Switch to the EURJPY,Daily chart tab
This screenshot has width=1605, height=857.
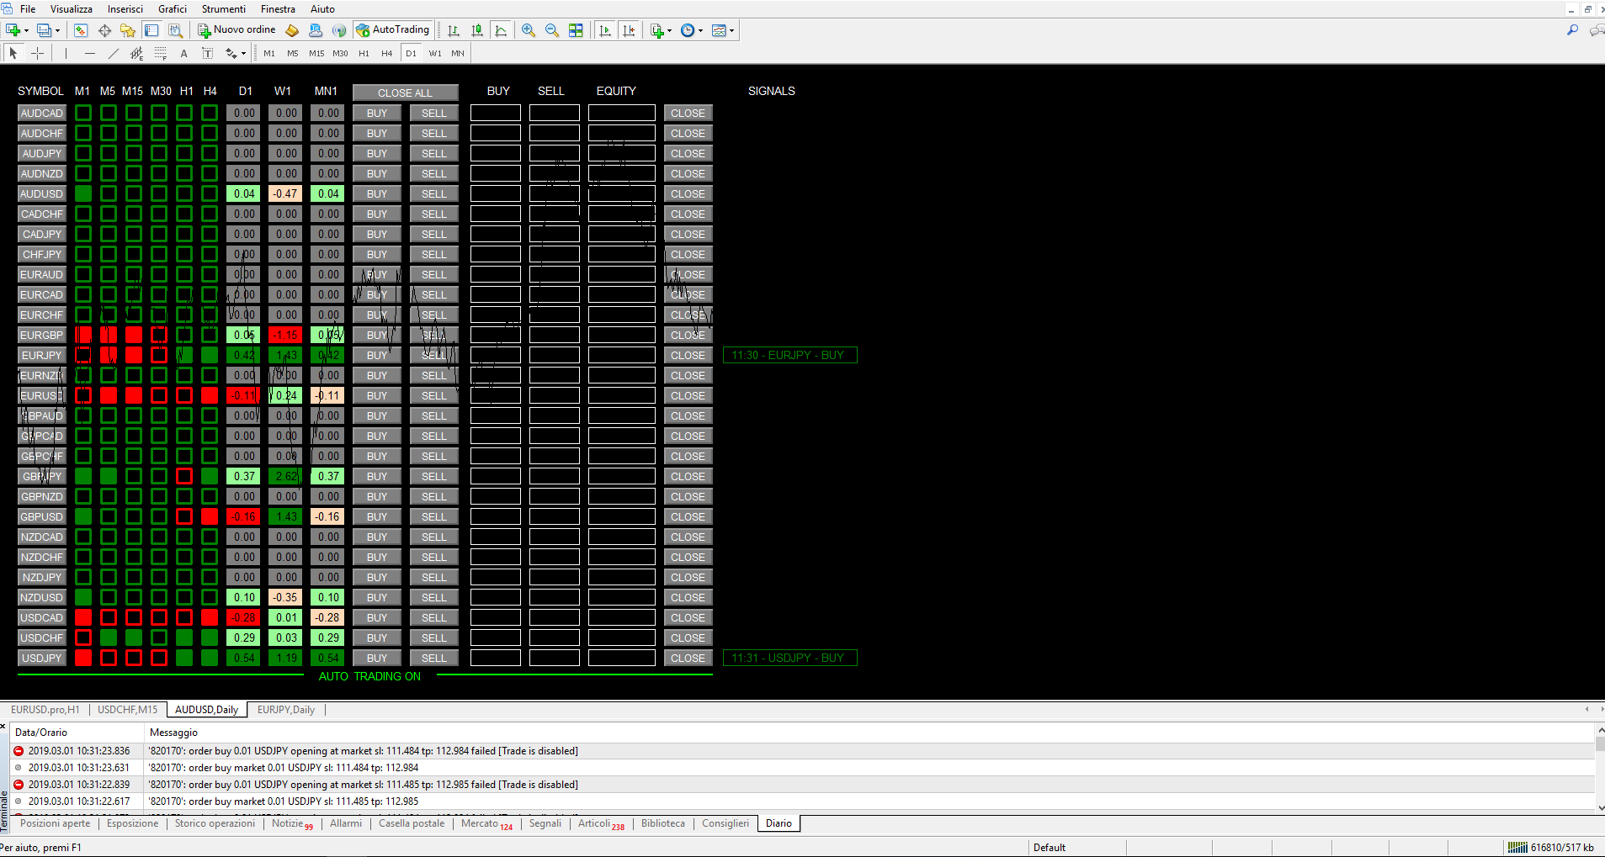(286, 710)
